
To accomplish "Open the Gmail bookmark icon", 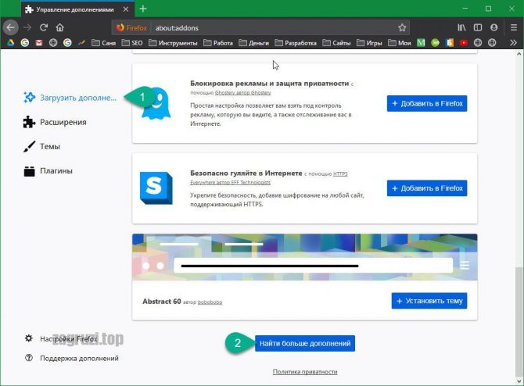I will [x=39, y=43].
